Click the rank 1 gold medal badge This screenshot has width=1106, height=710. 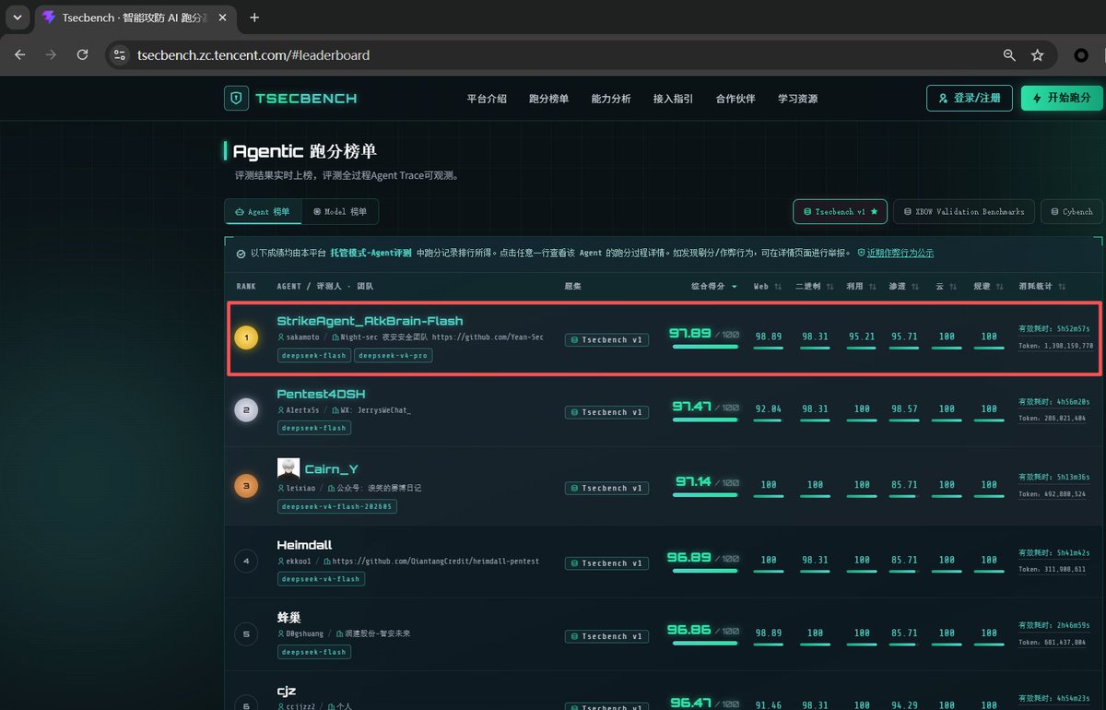[x=246, y=337]
